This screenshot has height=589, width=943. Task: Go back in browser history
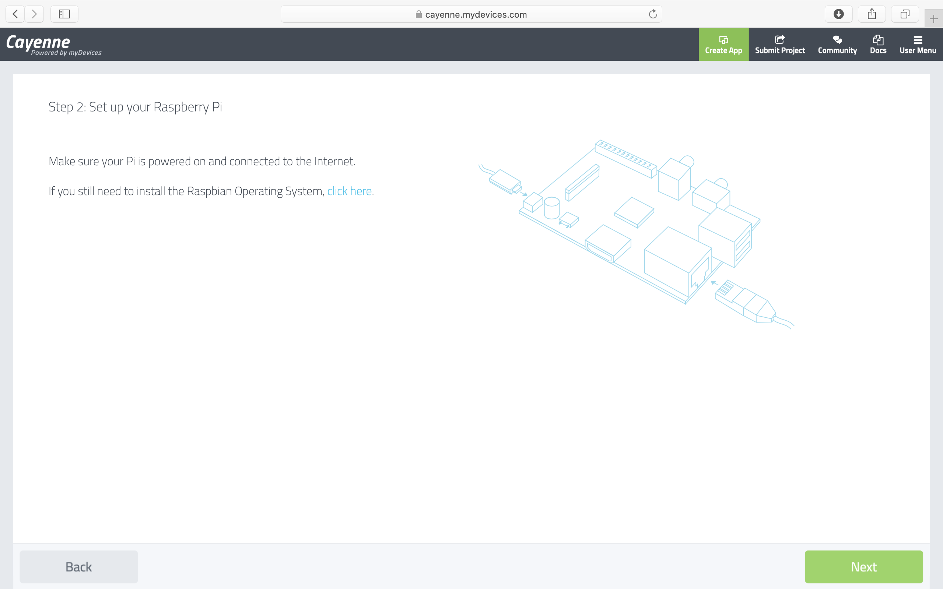[15, 14]
